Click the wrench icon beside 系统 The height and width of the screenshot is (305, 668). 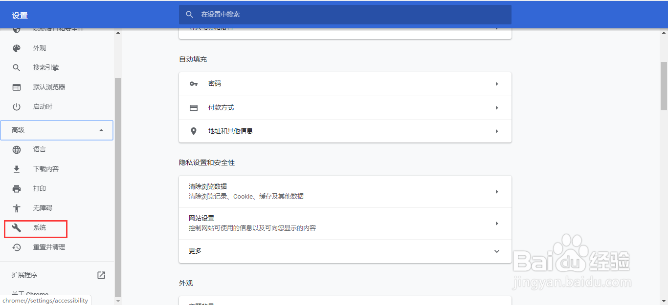pos(17,228)
